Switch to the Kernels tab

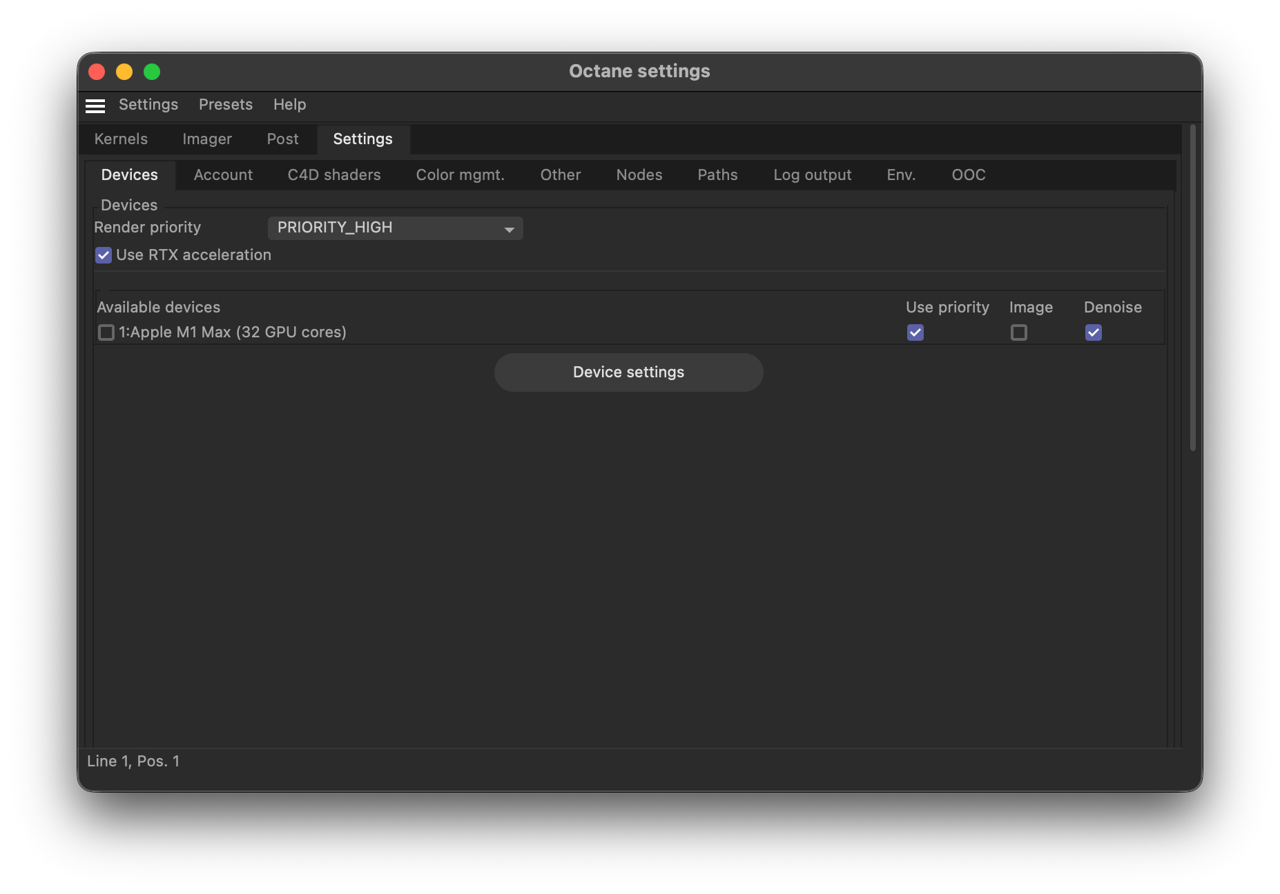(x=121, y=139)
